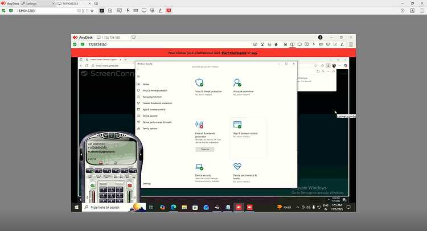Open session history icon at outer top right
Viewport: 427px width, 231px height.
click(x=403, y=11)
